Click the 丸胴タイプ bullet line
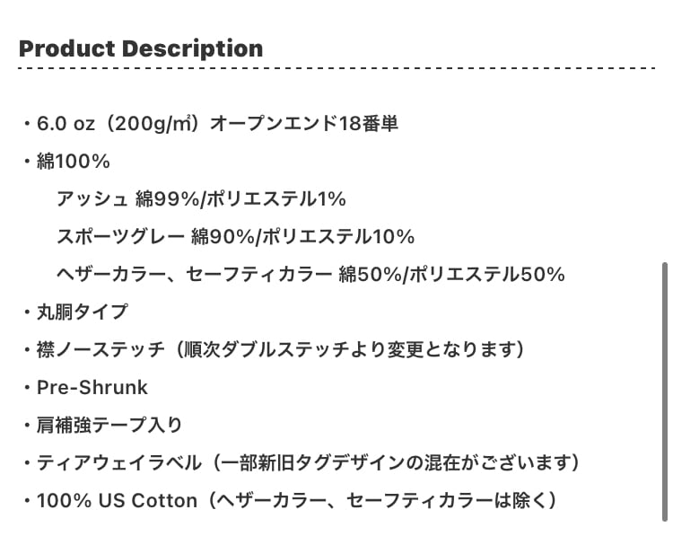Viewport: 673px width, 536px height. 82,312
